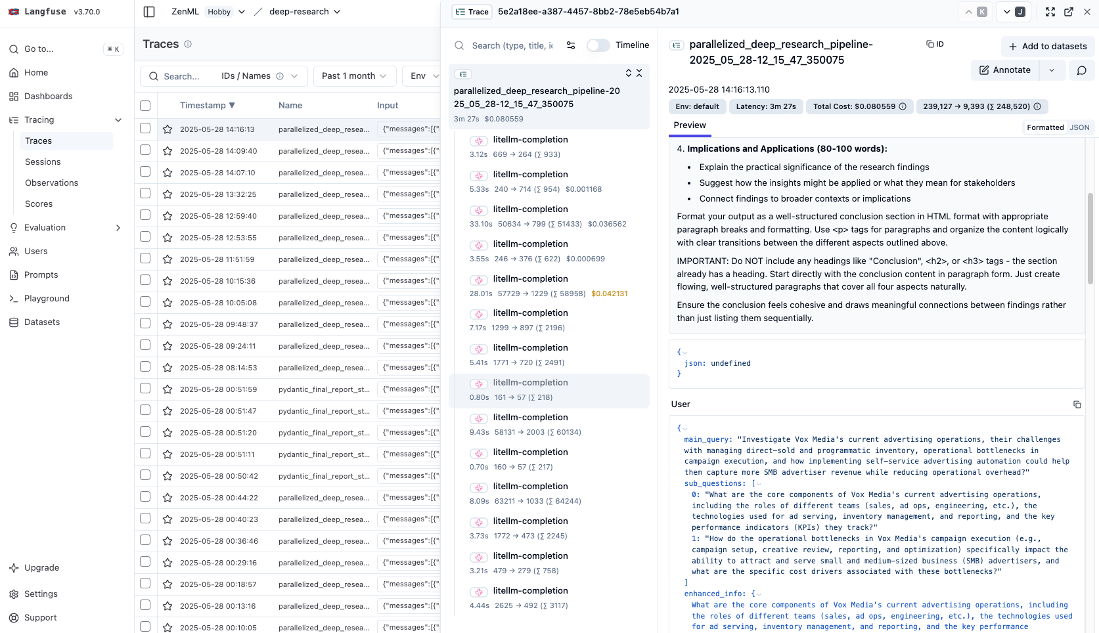Switch preview to JSON view
Image resolution: width=1099 pixels, height=633 pixels.
tap(1079, 128)
